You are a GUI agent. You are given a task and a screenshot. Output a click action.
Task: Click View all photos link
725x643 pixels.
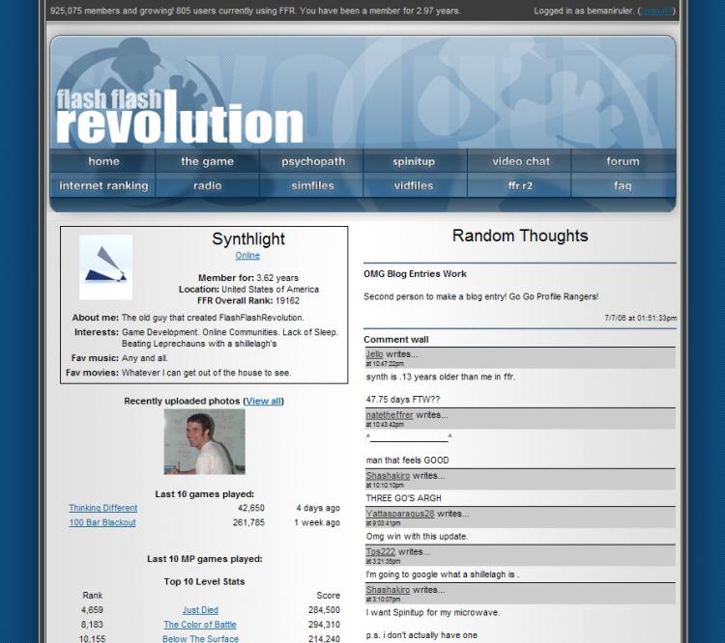264,401
